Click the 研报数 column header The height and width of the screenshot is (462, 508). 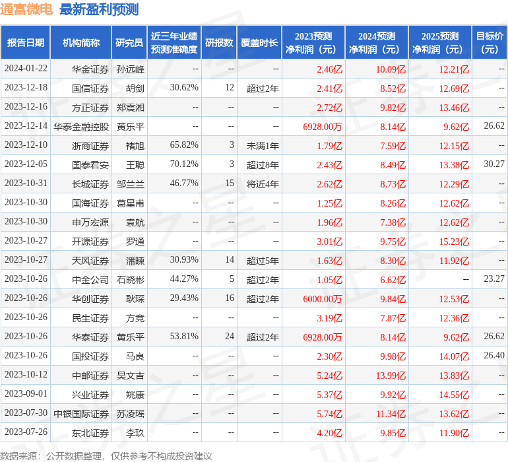point(219,42)
